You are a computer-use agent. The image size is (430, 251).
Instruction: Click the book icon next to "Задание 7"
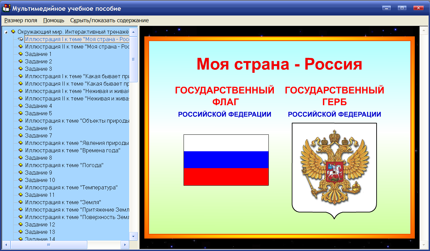(x=21, y=135)
